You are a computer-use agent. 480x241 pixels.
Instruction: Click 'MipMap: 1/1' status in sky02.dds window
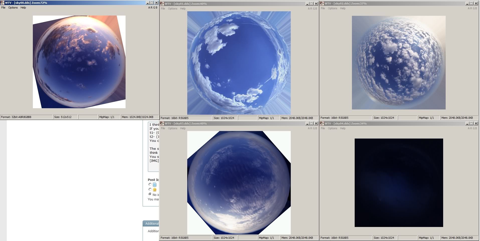(428, 118)
